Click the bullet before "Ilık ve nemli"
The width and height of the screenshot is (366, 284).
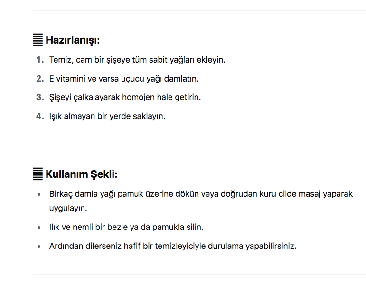(39, 228)
